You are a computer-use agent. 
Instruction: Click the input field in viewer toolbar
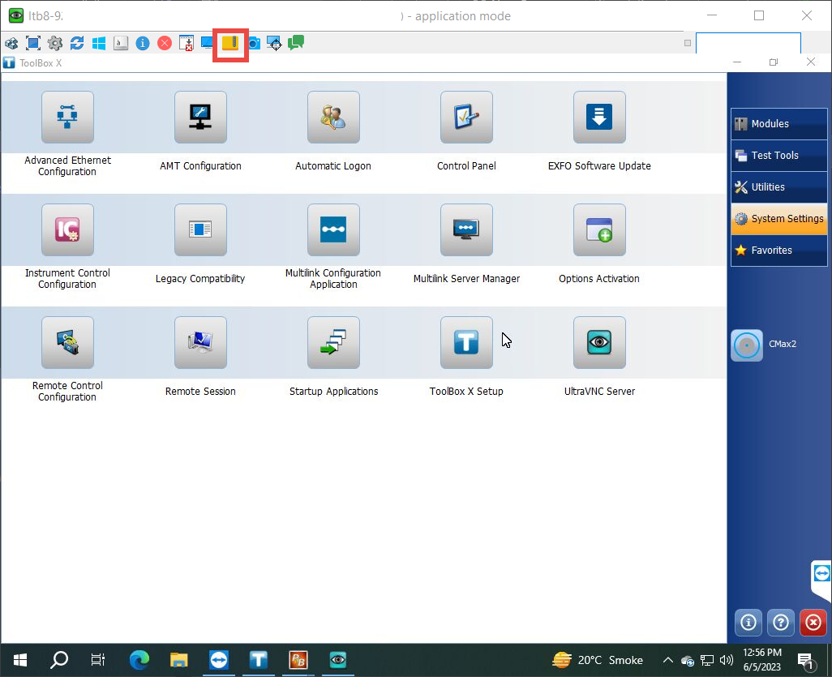click(748, 43)
